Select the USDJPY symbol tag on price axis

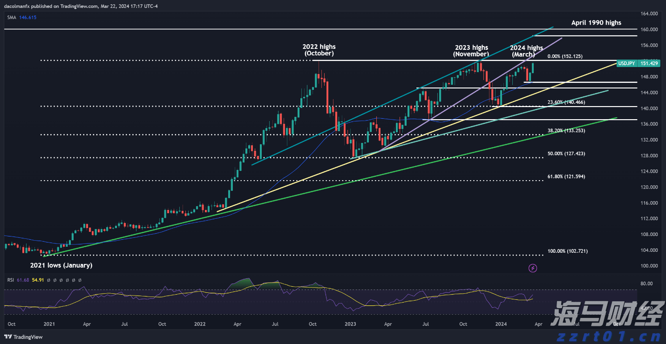[625, 63]
